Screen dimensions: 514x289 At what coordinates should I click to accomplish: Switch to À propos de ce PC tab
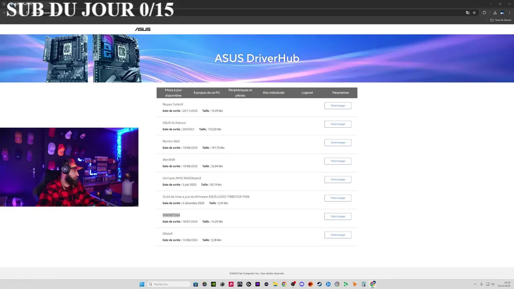207,93
